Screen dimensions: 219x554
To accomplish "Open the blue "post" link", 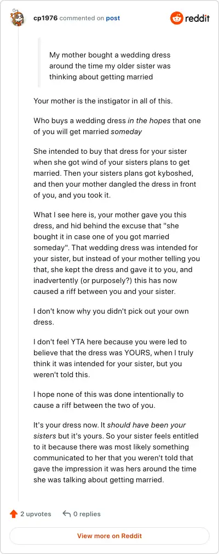I will pos(113,18).
